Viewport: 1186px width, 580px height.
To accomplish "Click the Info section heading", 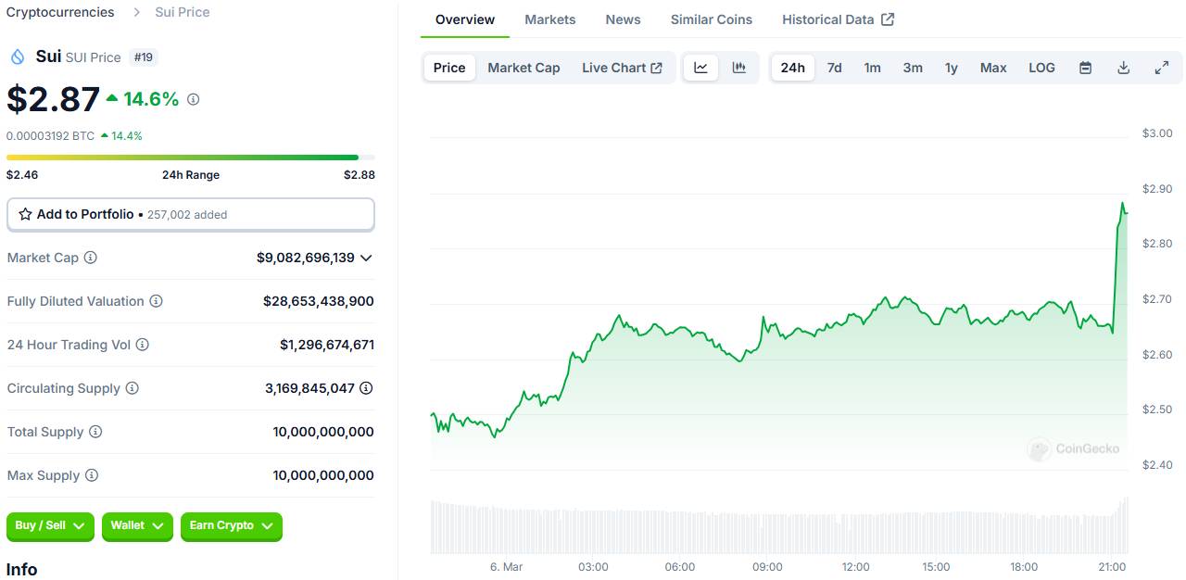I will tap(22, 569).
